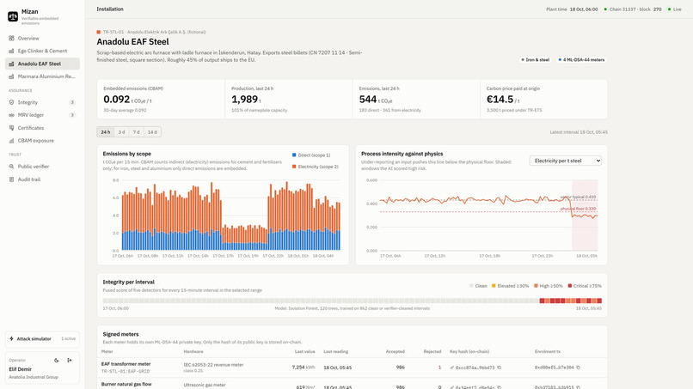Click the Integrity badge showing 3
Viewport: 693px width, 389px height.
click(x=72, y=102)
